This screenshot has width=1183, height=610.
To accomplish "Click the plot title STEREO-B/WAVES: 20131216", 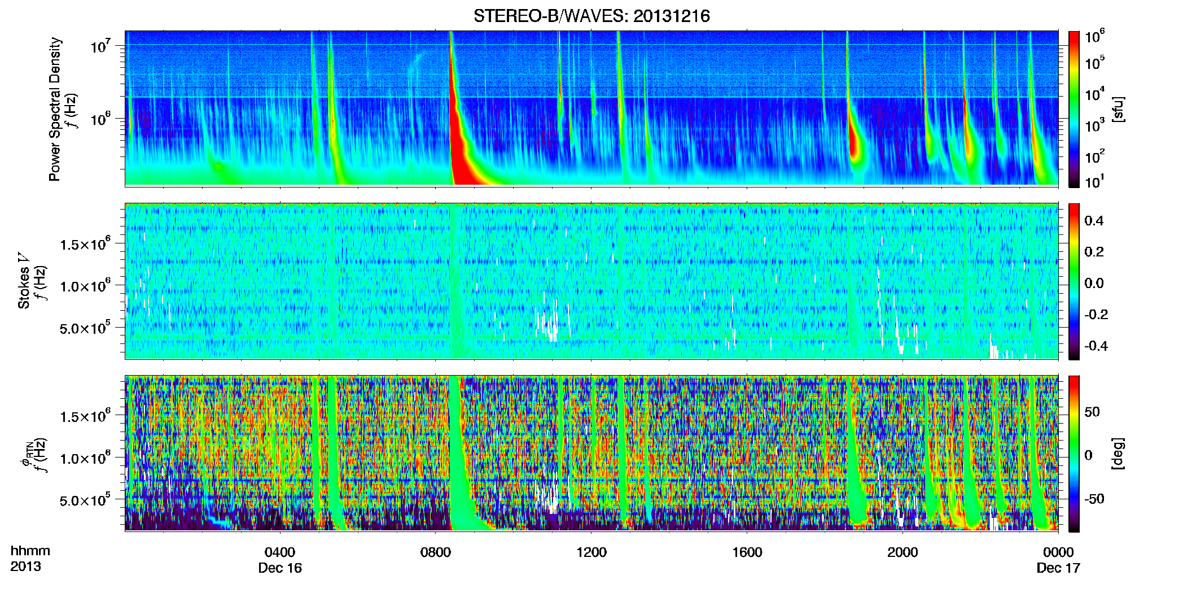I will [x=591, y=16].
